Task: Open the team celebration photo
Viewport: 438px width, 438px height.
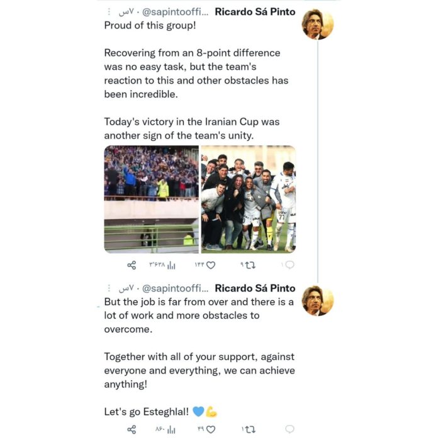Action: coord(249,199)
